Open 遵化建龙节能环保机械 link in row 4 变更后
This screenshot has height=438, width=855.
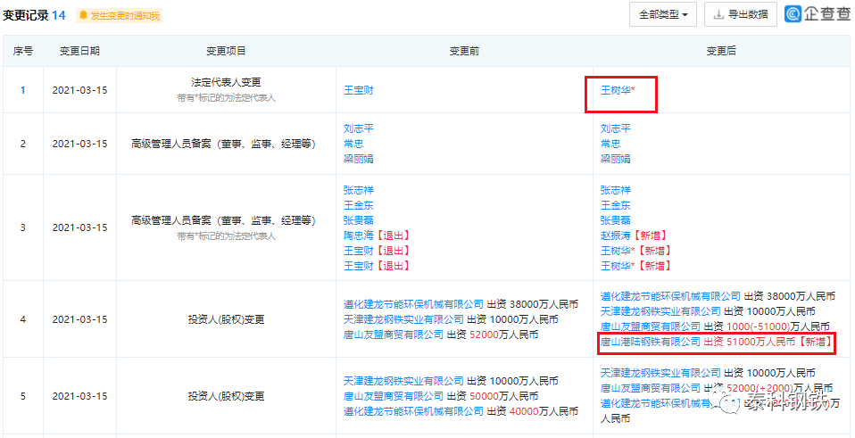tap(670, 296)
